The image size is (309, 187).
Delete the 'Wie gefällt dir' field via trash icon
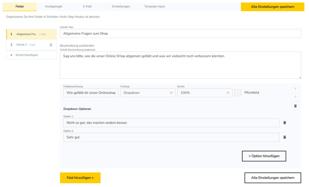point(295,105)
